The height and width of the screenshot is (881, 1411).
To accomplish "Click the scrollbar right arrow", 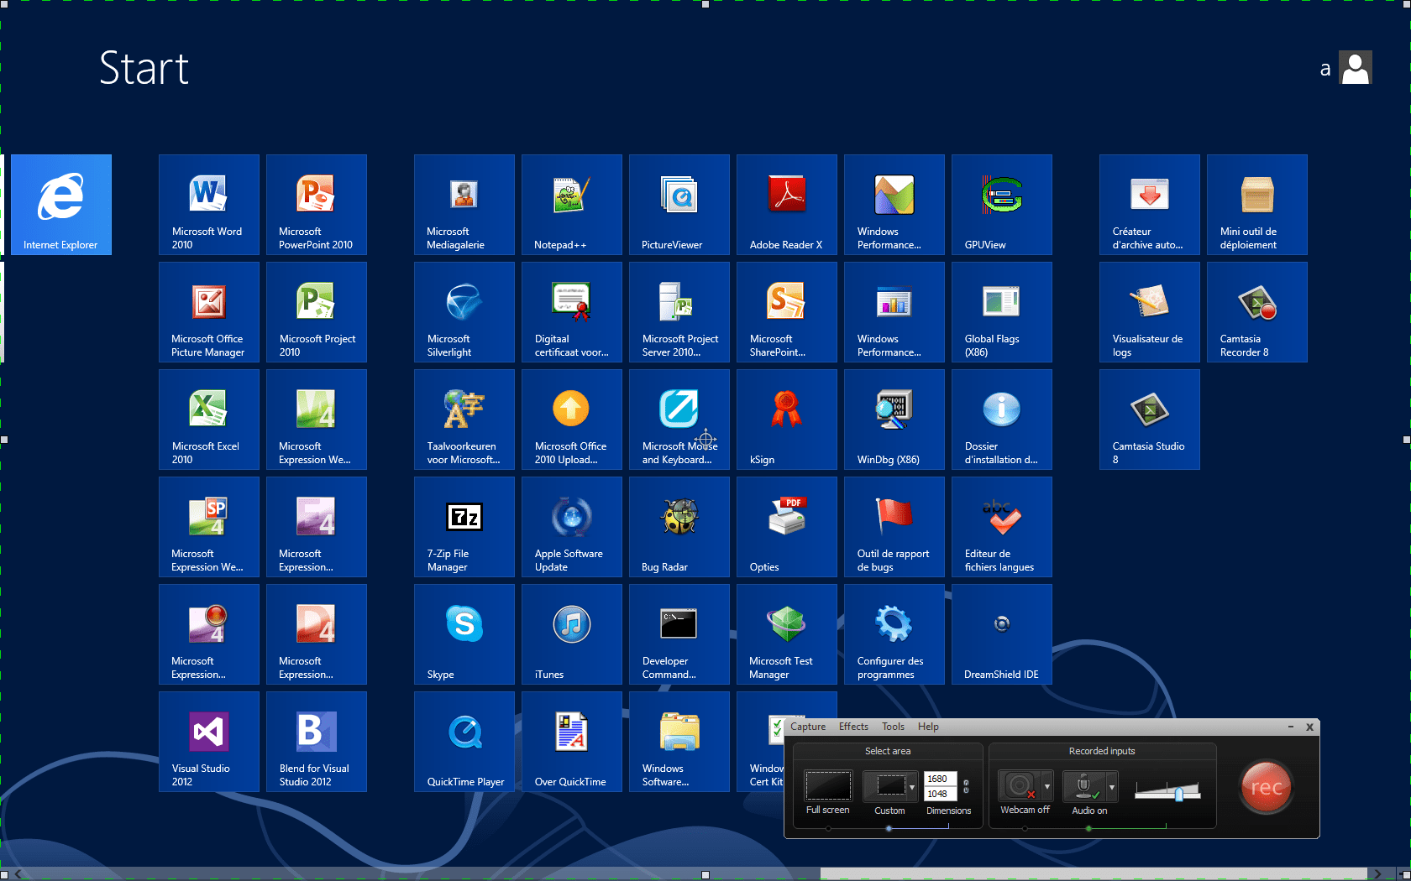I will 1377,873.
